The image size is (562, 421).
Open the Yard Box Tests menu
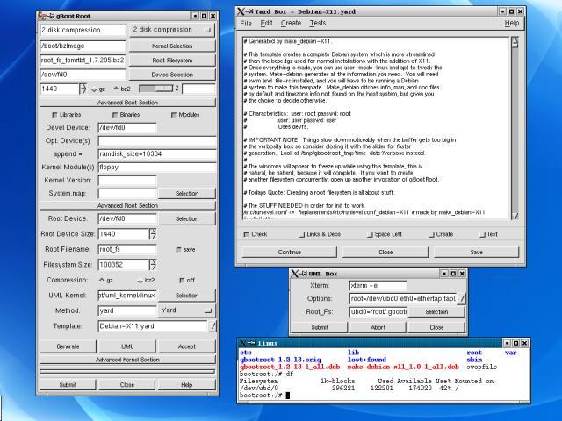(318, 24)
